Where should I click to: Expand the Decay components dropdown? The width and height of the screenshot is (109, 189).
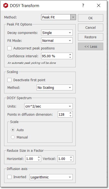point(57,33)
